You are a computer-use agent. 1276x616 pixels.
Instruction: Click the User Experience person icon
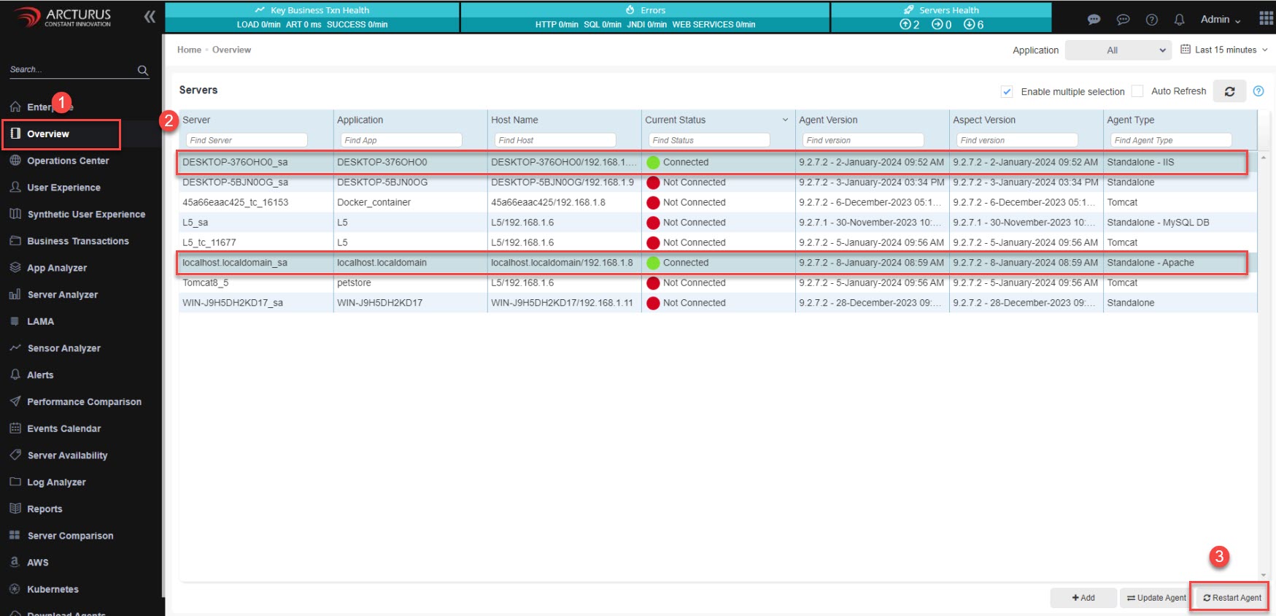[x=15, y=187]
